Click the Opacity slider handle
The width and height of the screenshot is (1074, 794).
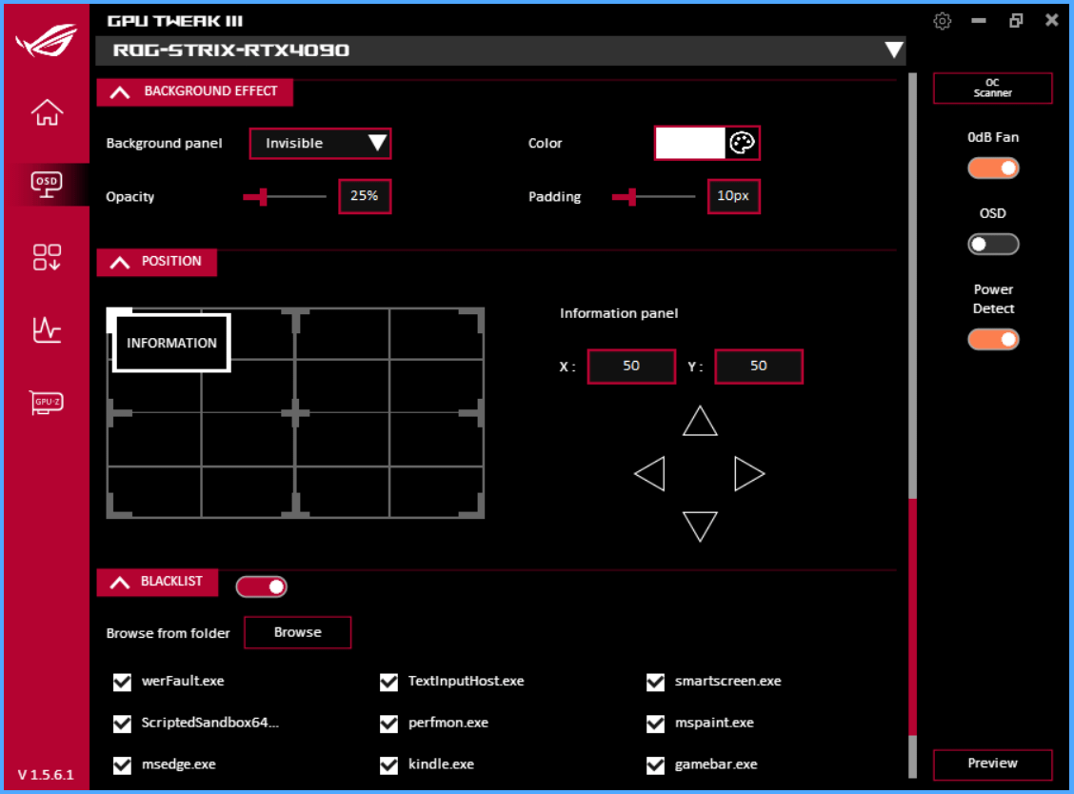tap(263, 197)
